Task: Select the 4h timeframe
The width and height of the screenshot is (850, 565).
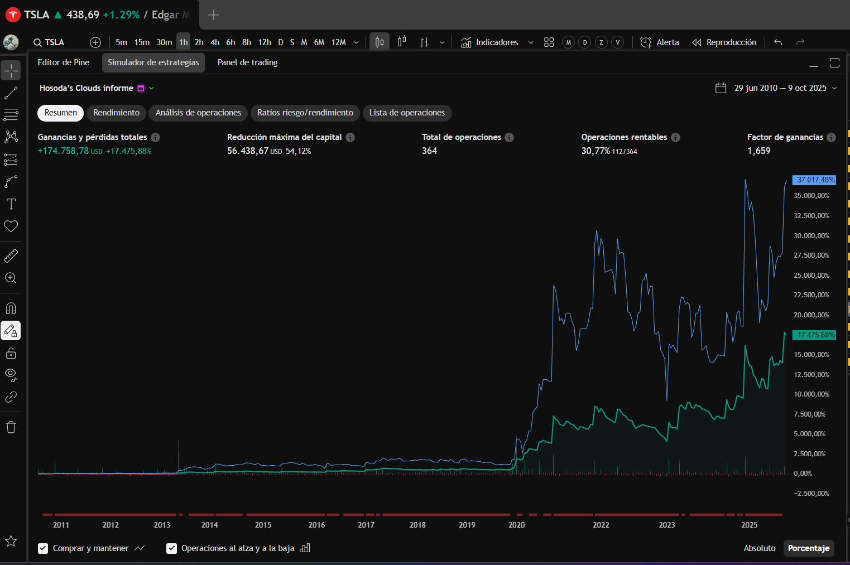Action: pos(215,42)
